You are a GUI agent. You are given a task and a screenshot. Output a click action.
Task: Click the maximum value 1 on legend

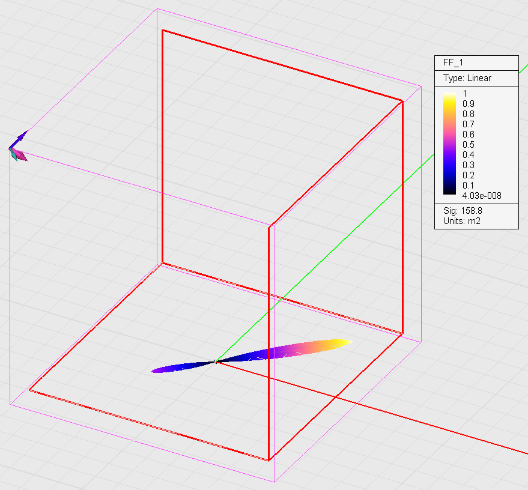pyautogui.click(x=464, y=94)
